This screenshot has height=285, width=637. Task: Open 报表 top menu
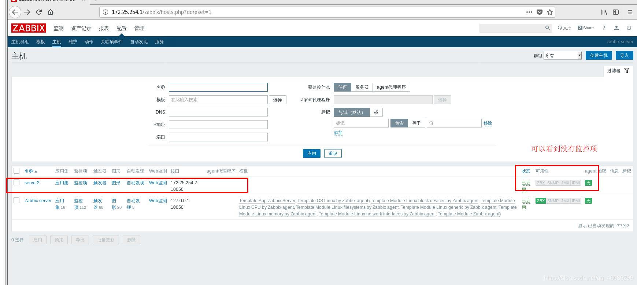(104, 28)
